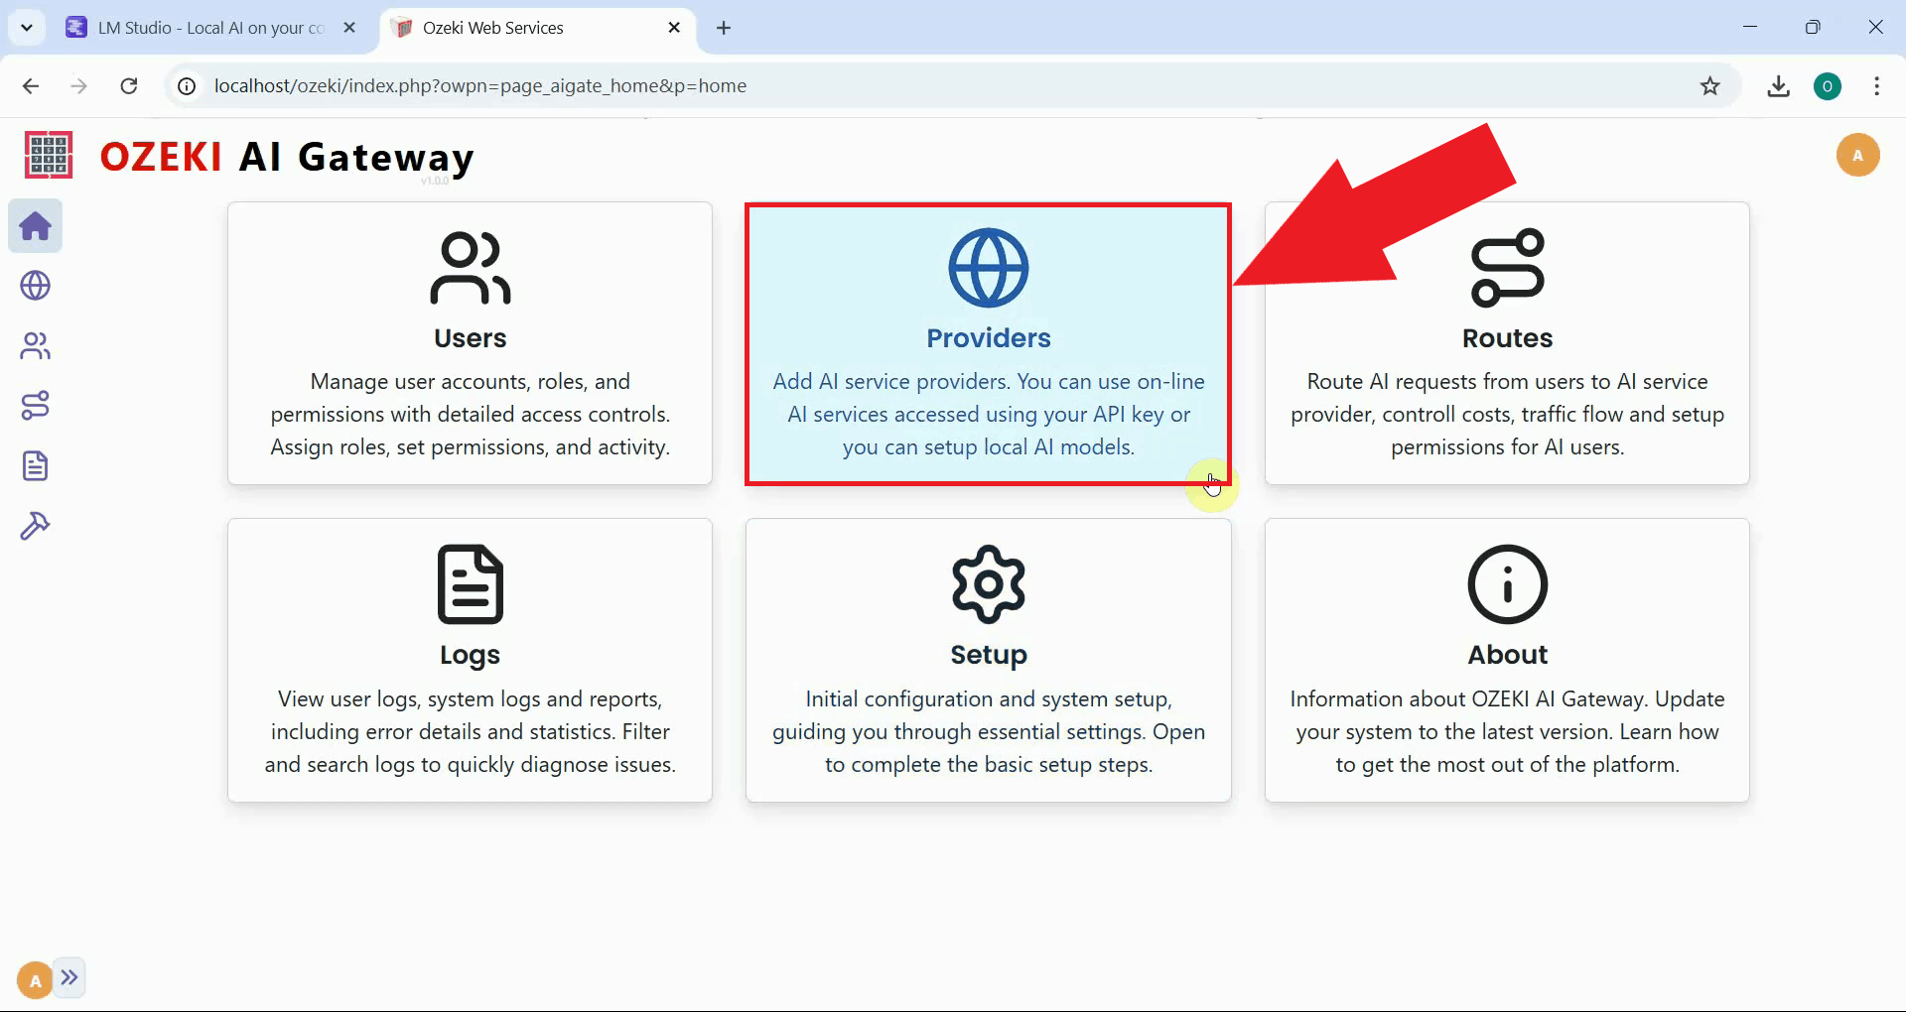Open the globe Providers icon in the sidebar

pos(35,286)
